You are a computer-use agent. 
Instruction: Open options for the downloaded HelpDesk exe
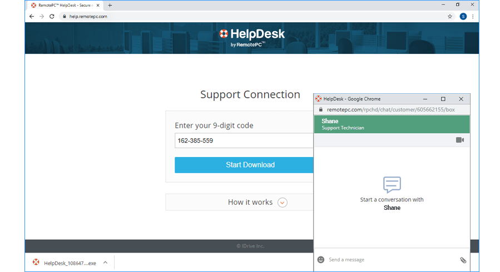105,263
